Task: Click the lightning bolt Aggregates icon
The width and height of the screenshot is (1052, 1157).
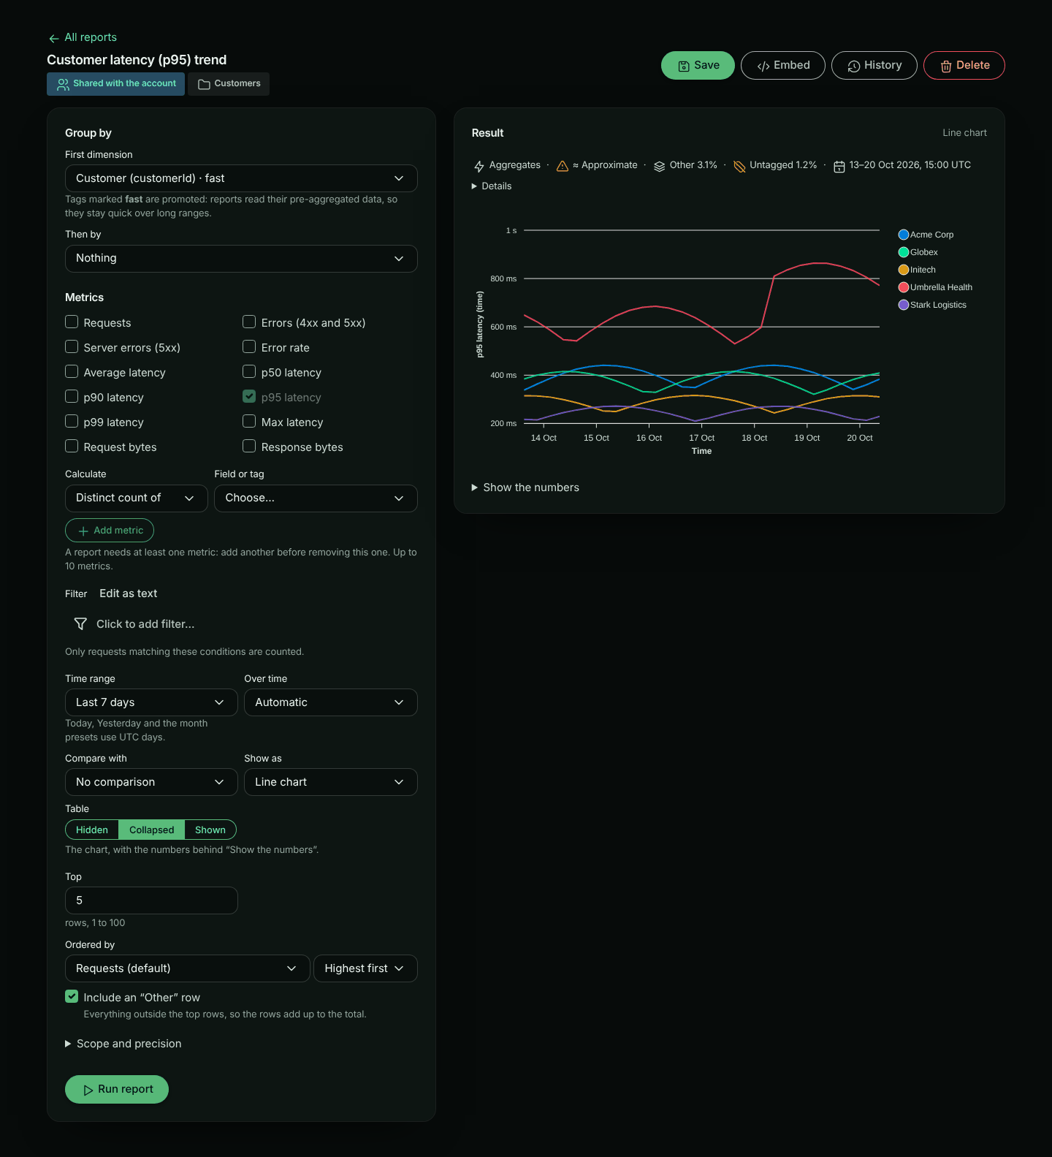Action: point(479,166)
